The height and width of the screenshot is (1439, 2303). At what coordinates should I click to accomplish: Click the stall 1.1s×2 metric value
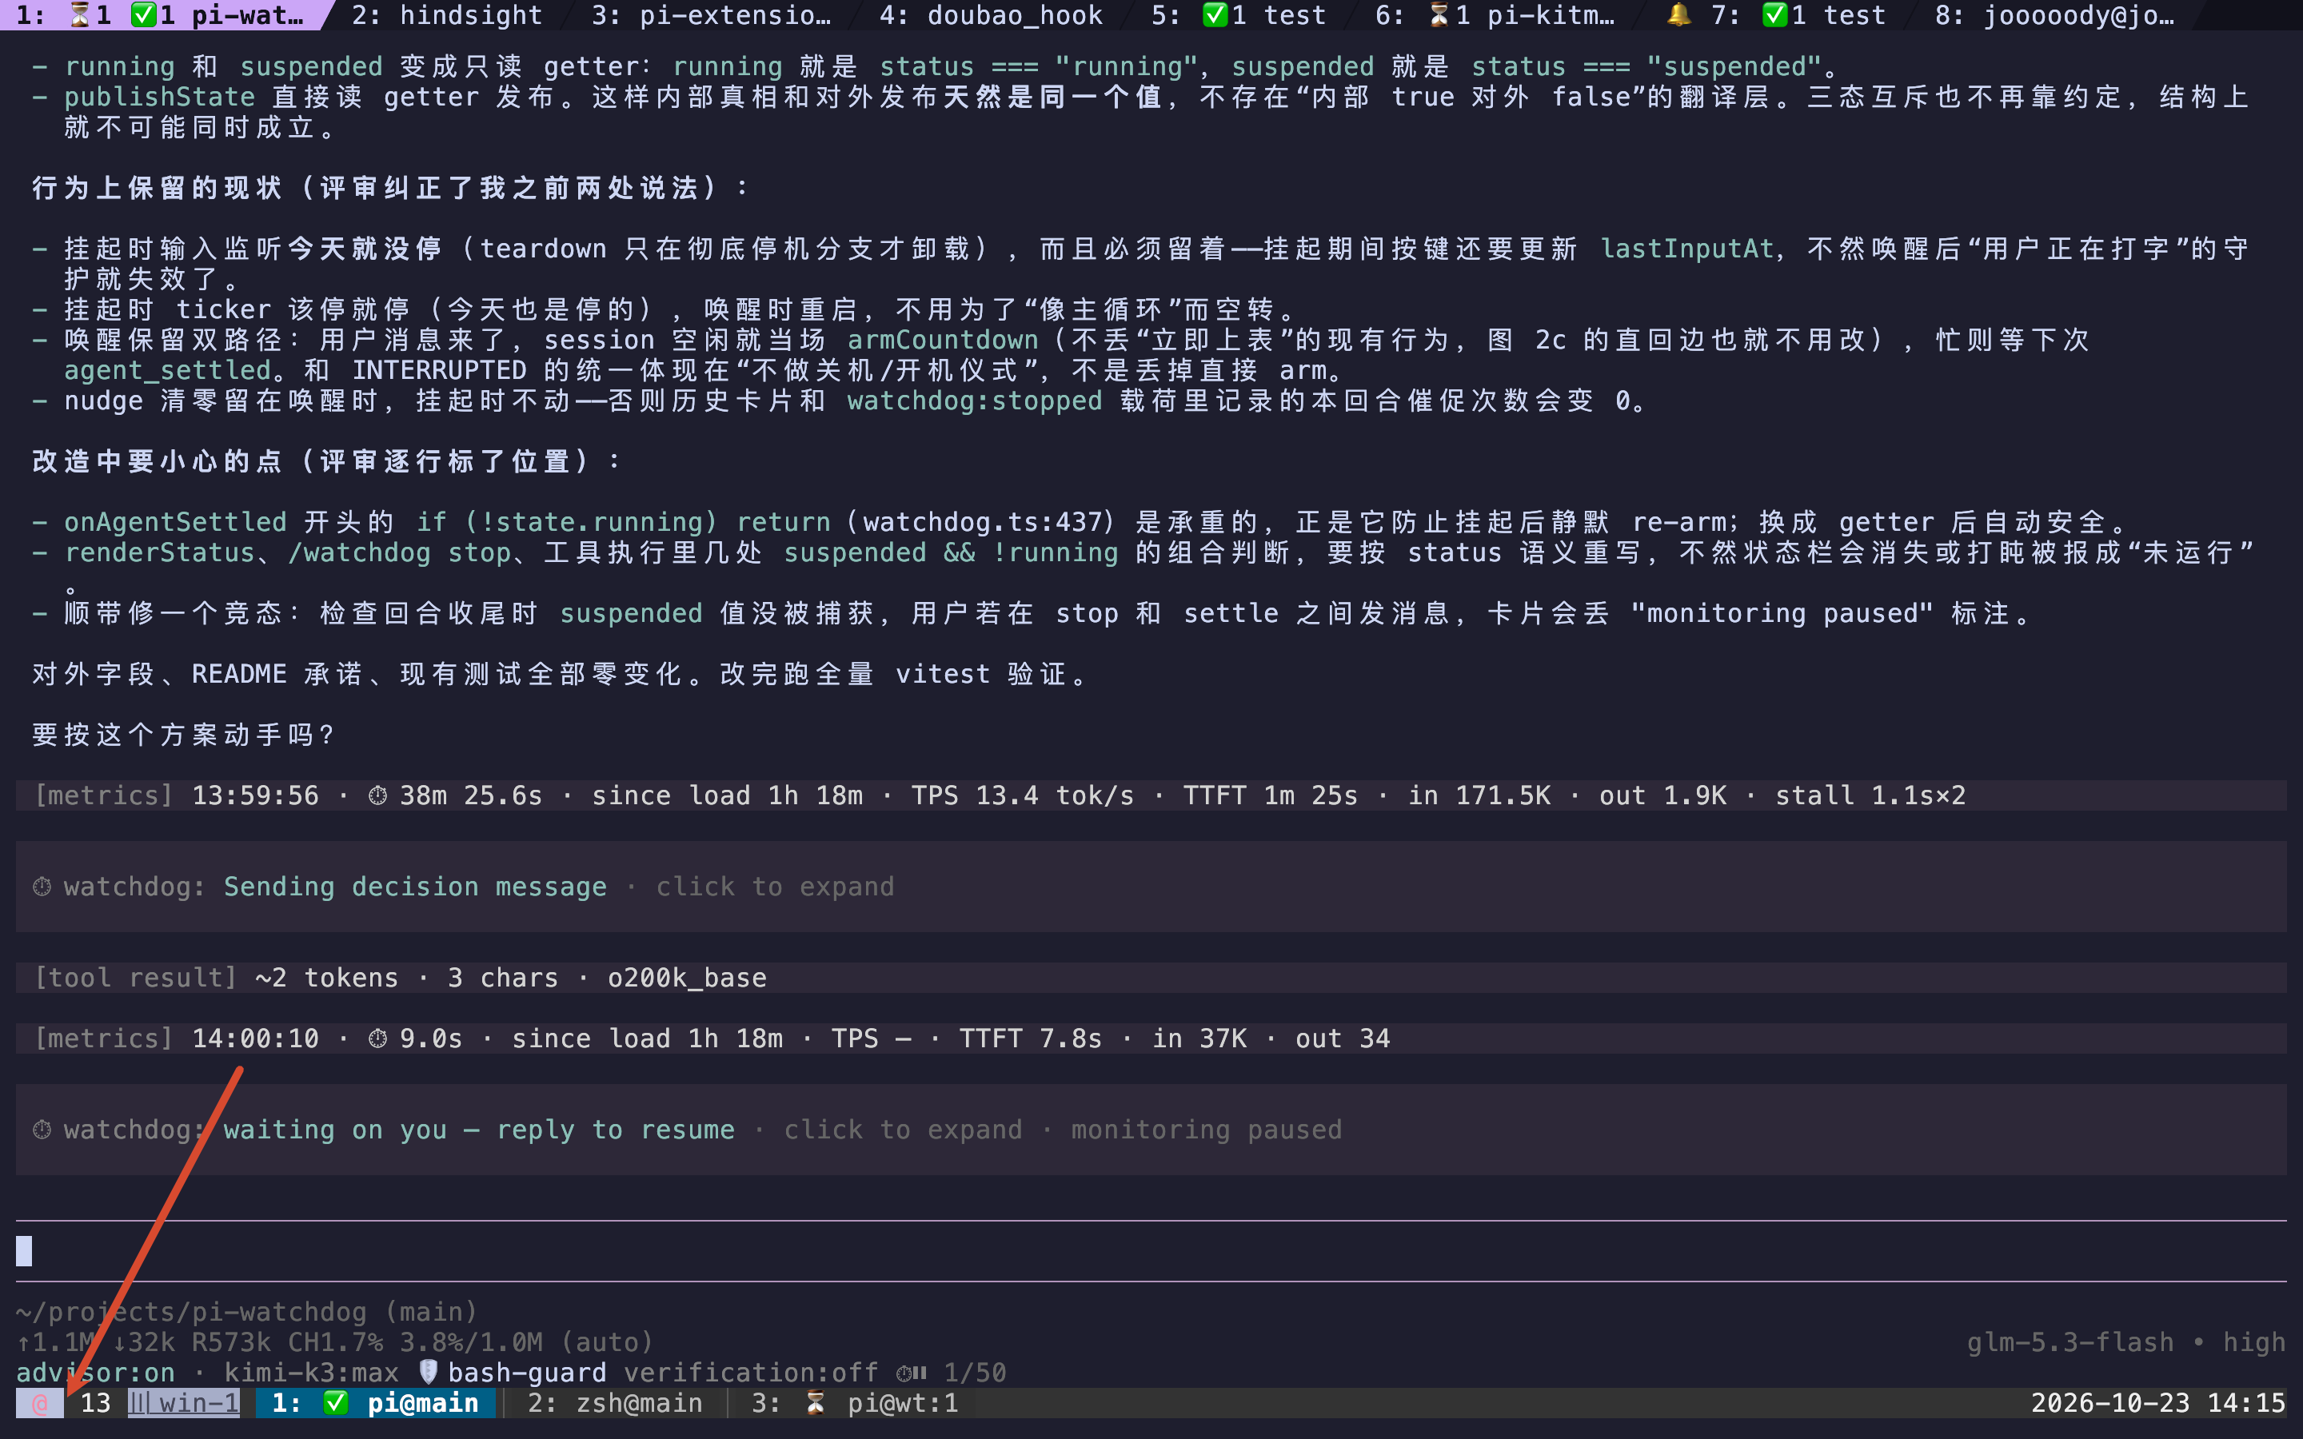click(x=1871, y=795)
